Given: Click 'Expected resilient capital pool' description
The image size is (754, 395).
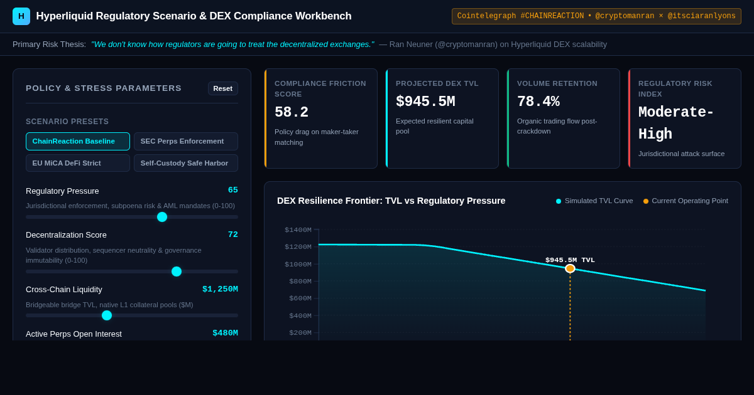Looking at the screenshot, I should (x=435, y=126).
